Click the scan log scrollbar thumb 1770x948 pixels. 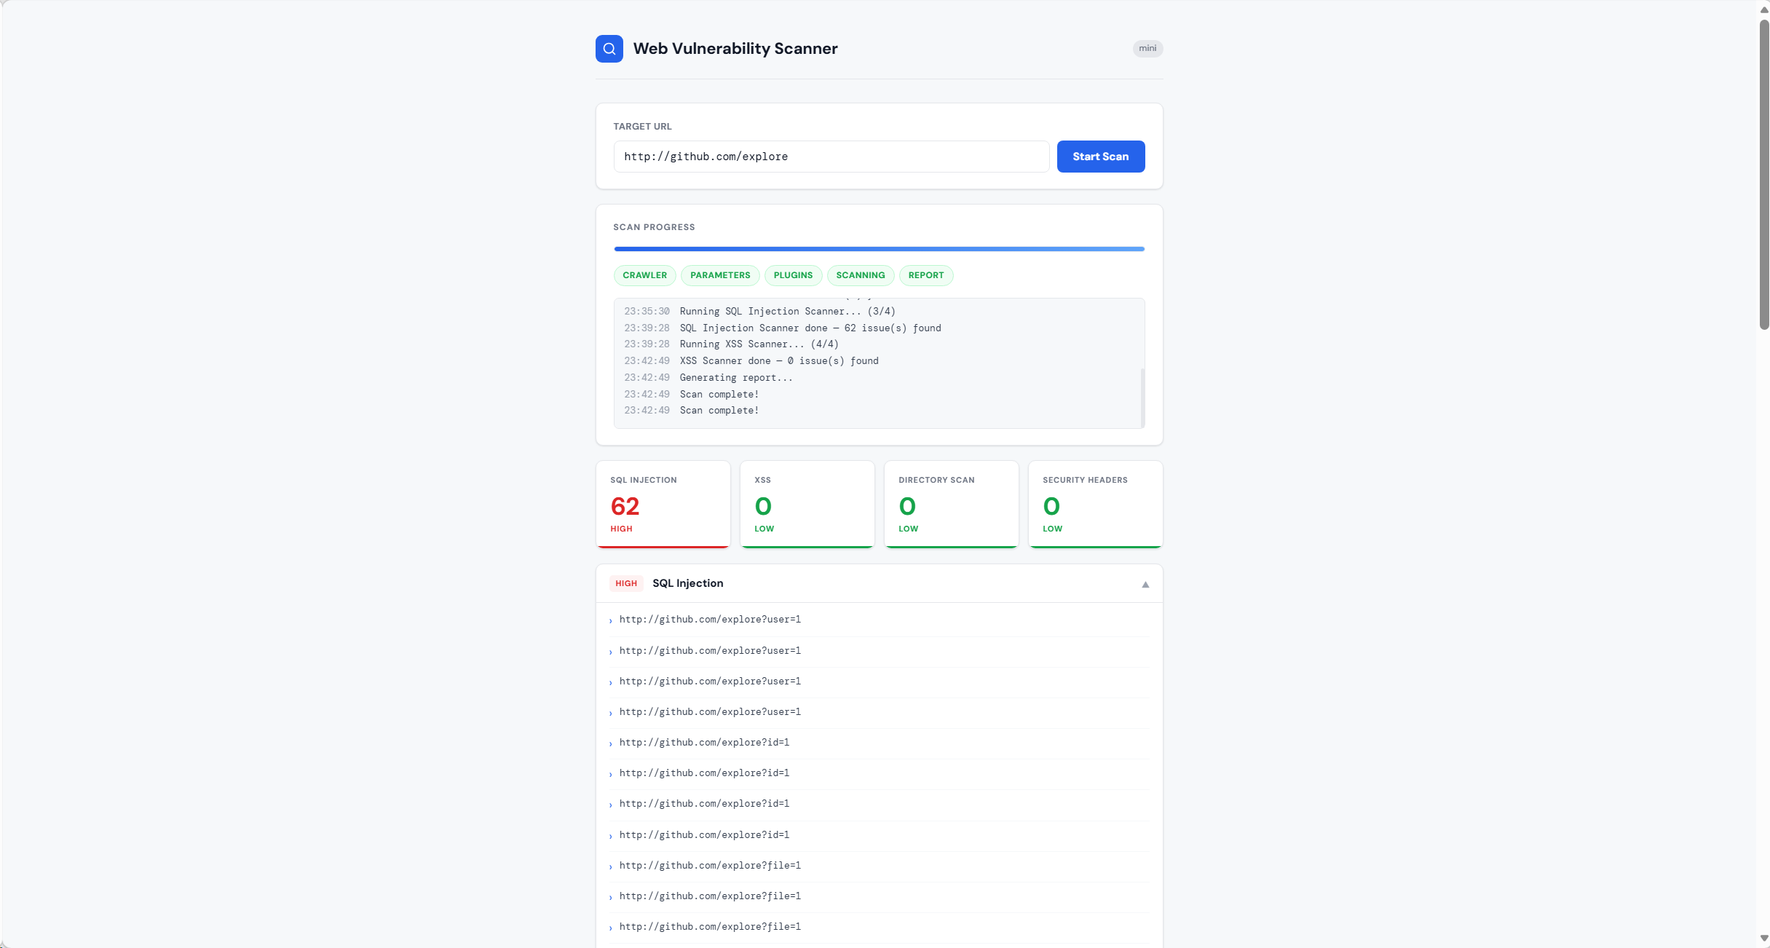(x=1142, y=397)
